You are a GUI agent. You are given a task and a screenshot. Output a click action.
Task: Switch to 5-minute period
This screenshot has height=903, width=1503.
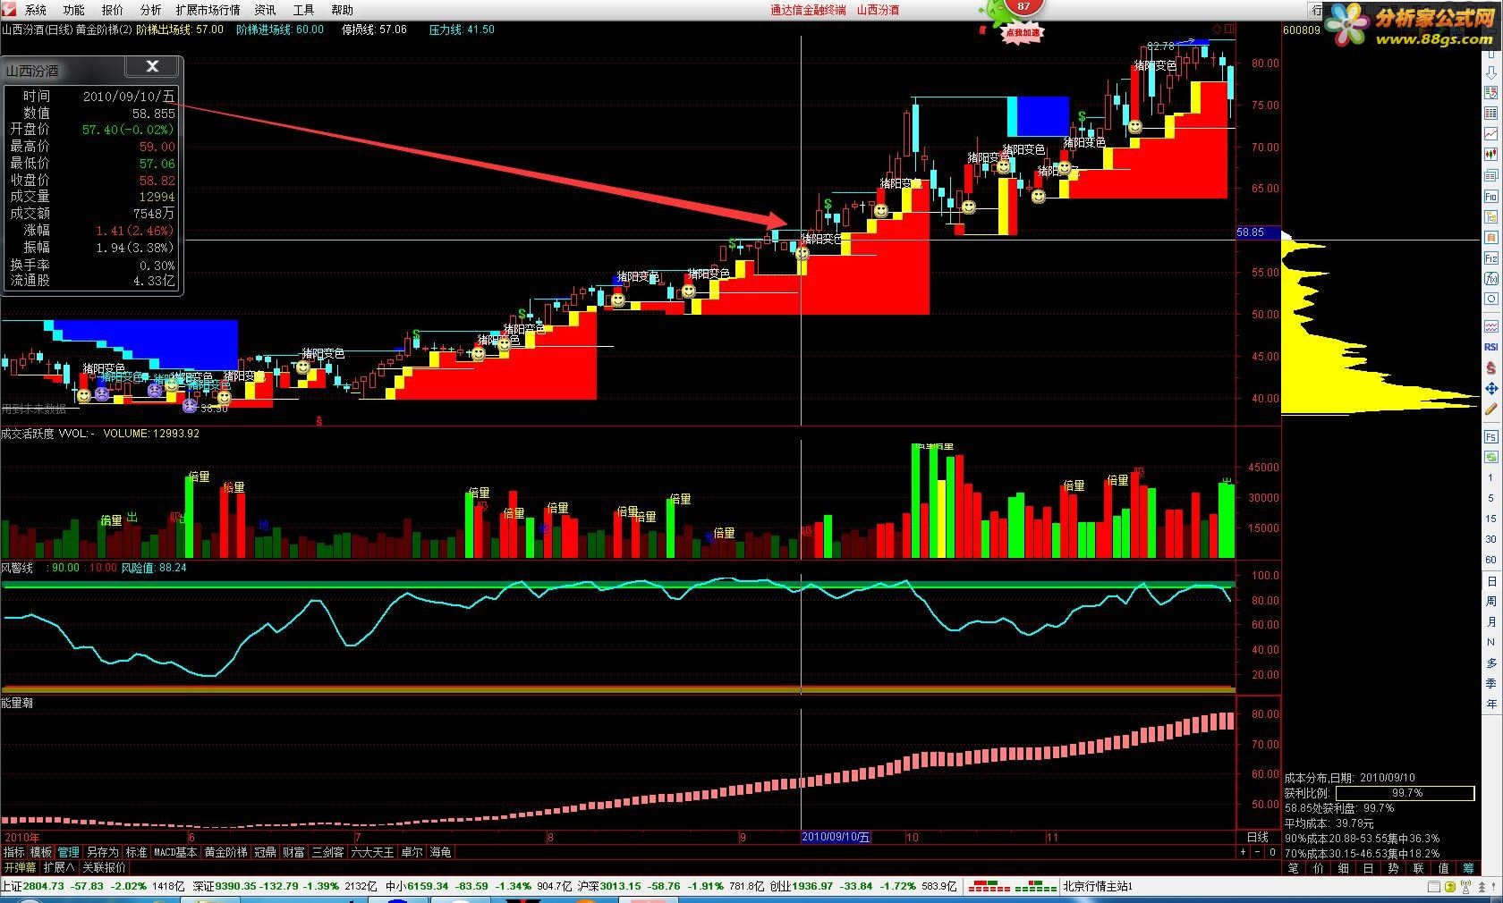tap(1490, 499)
